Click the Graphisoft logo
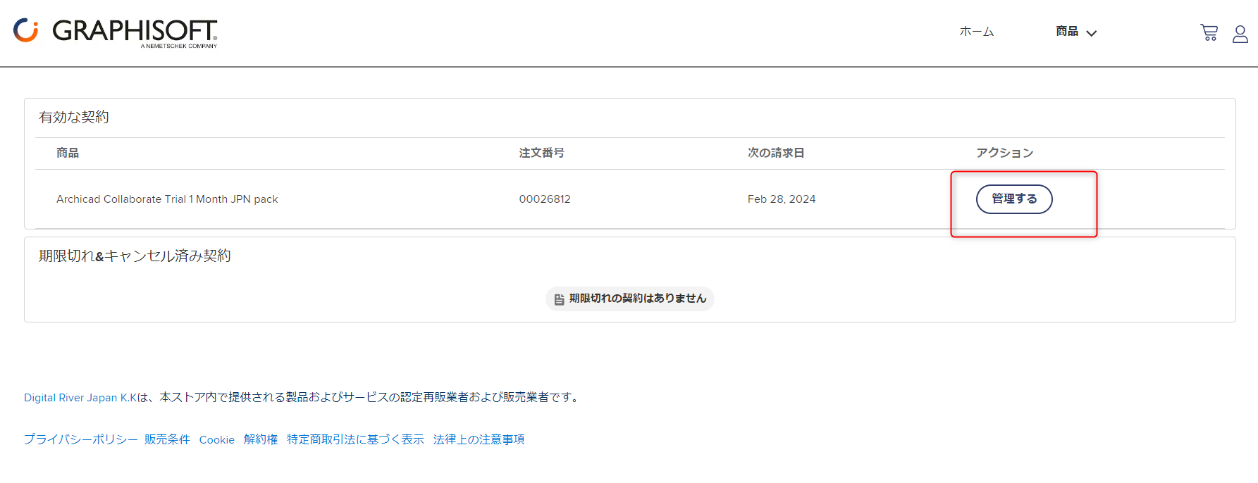1258x483 pixels. pyautogui.click(x=116, y=32)
